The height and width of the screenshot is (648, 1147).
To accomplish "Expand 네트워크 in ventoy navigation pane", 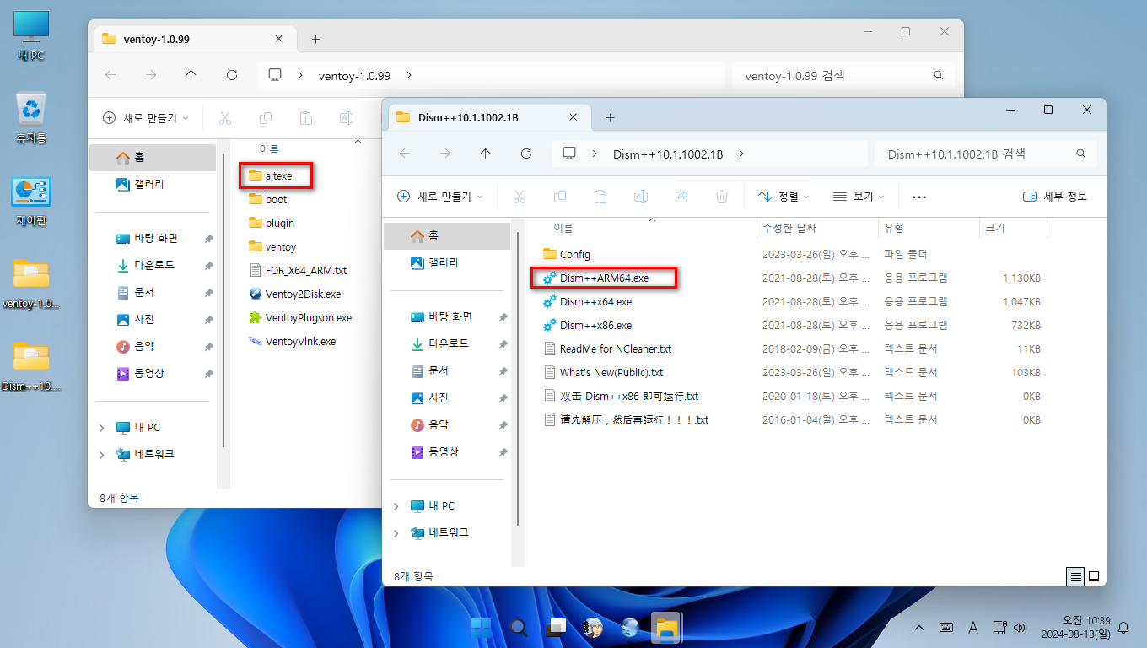I will [102, 455].
